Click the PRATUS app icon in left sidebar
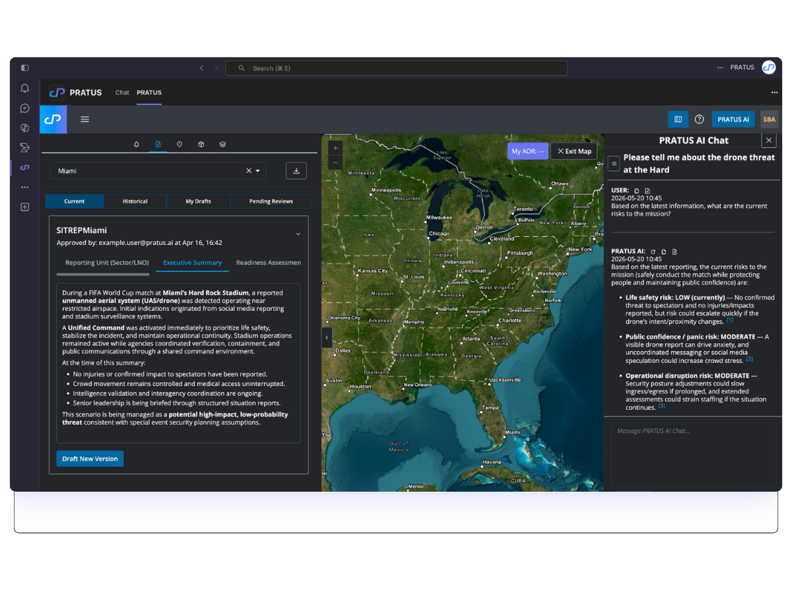This screenshot has height=594, width=792. pos(24,168)
